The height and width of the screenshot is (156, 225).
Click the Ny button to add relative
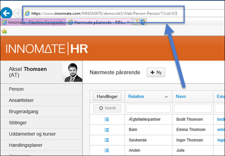pyautogui.click(x=156, y=72)
